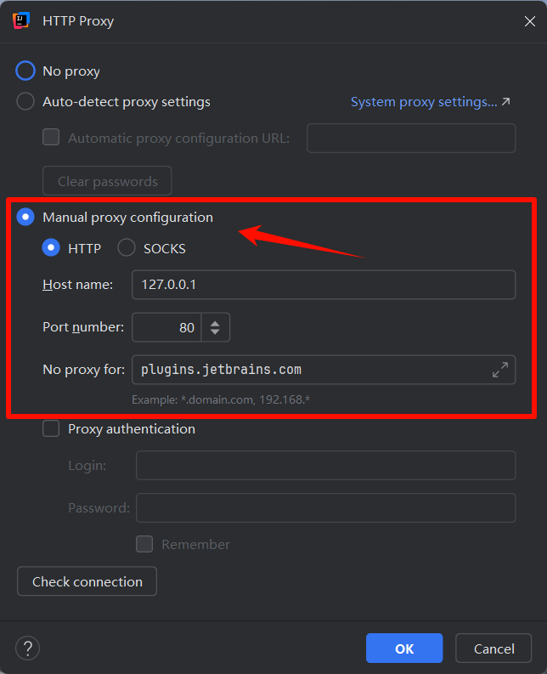Expand the No proxy for field editor
The image size is (547, 674).
coord(500,370)
